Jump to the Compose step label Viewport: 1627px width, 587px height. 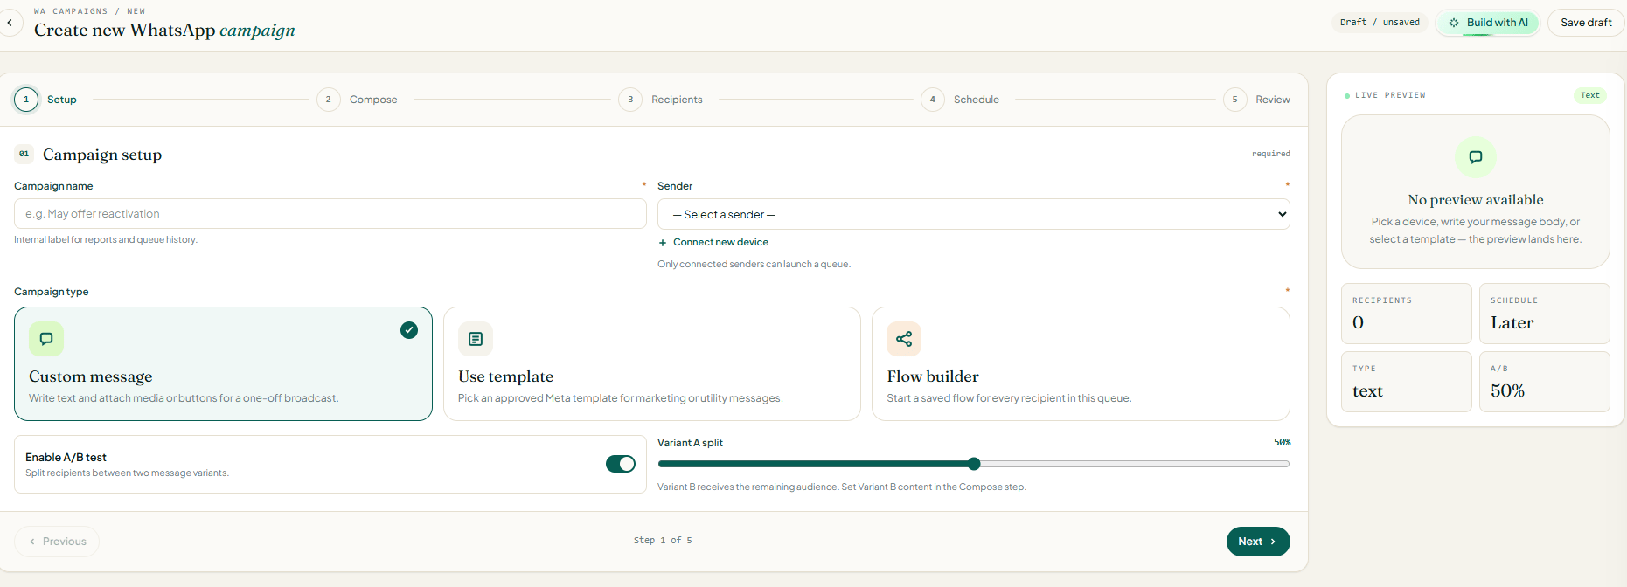373,100
